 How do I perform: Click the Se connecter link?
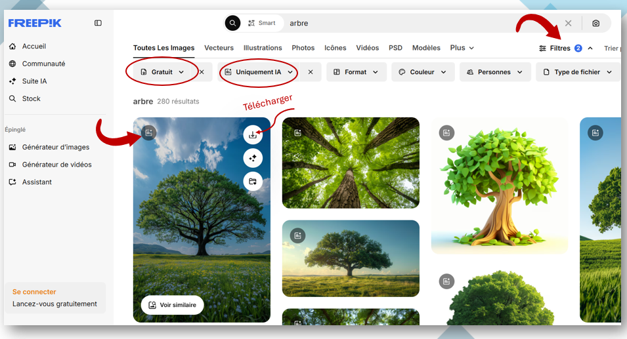pyautogui.click(x=34, y=292)
